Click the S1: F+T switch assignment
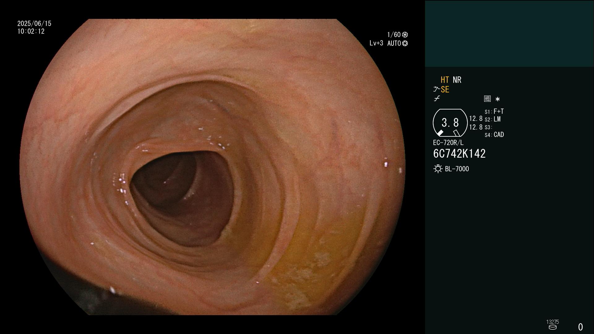This screenshot has height=334, width=594. pyautogui.click(x=494, y=111)
